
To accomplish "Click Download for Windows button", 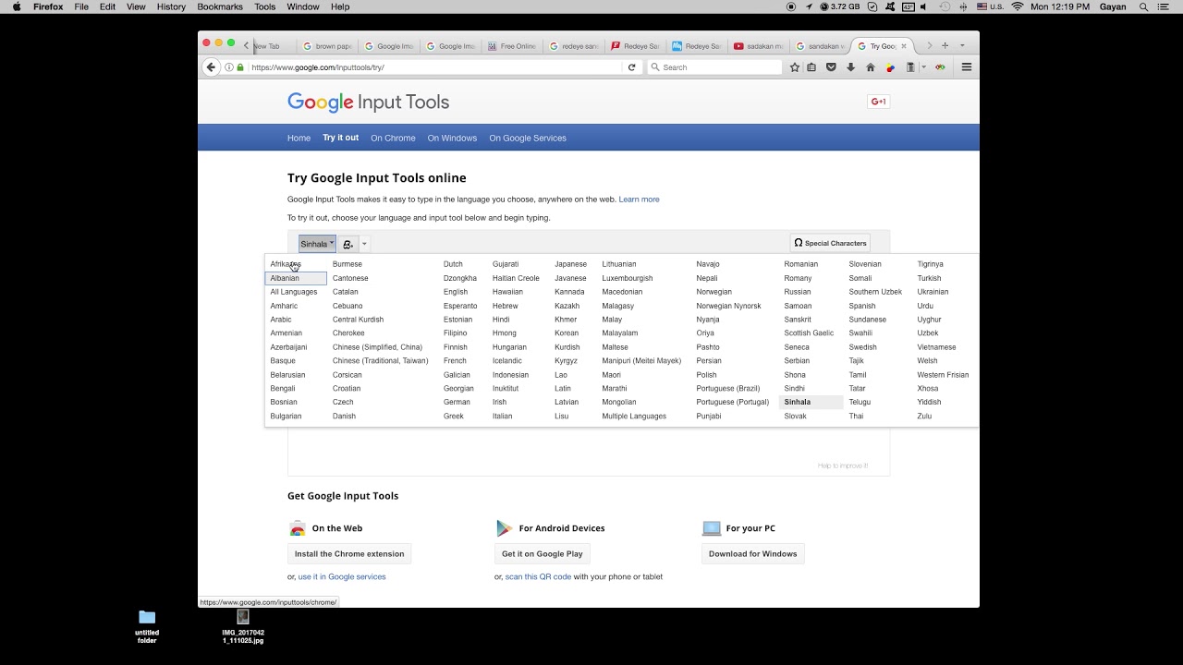I will [752, 554].
